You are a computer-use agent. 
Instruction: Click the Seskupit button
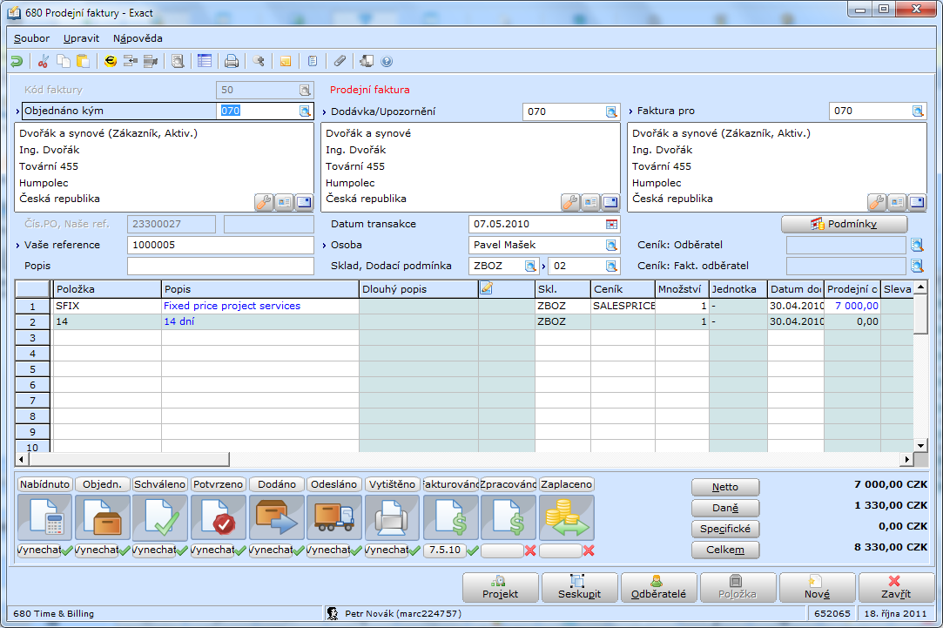(x=580, y=588)
